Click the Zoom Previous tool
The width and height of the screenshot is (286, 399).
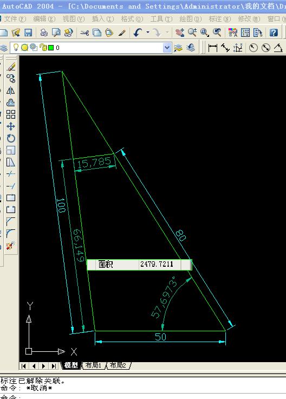click(217, 33)
